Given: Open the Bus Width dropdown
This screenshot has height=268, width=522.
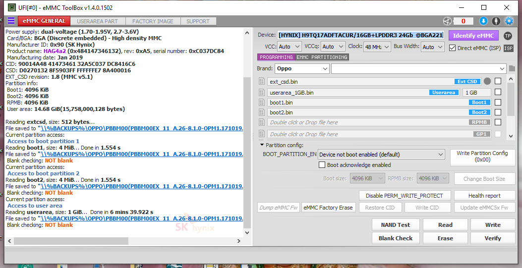Looking at the screenshot, I should click(433, 47).
